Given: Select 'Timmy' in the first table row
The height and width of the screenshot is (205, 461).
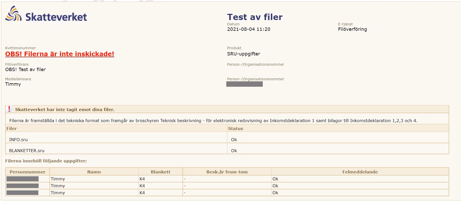Looking at the screenshot, I should pyautogui.click(x=58, y=179).
